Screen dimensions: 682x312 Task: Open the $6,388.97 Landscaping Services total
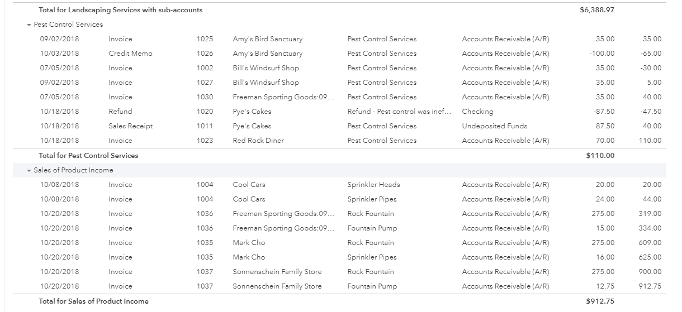(x=597, y=10)
